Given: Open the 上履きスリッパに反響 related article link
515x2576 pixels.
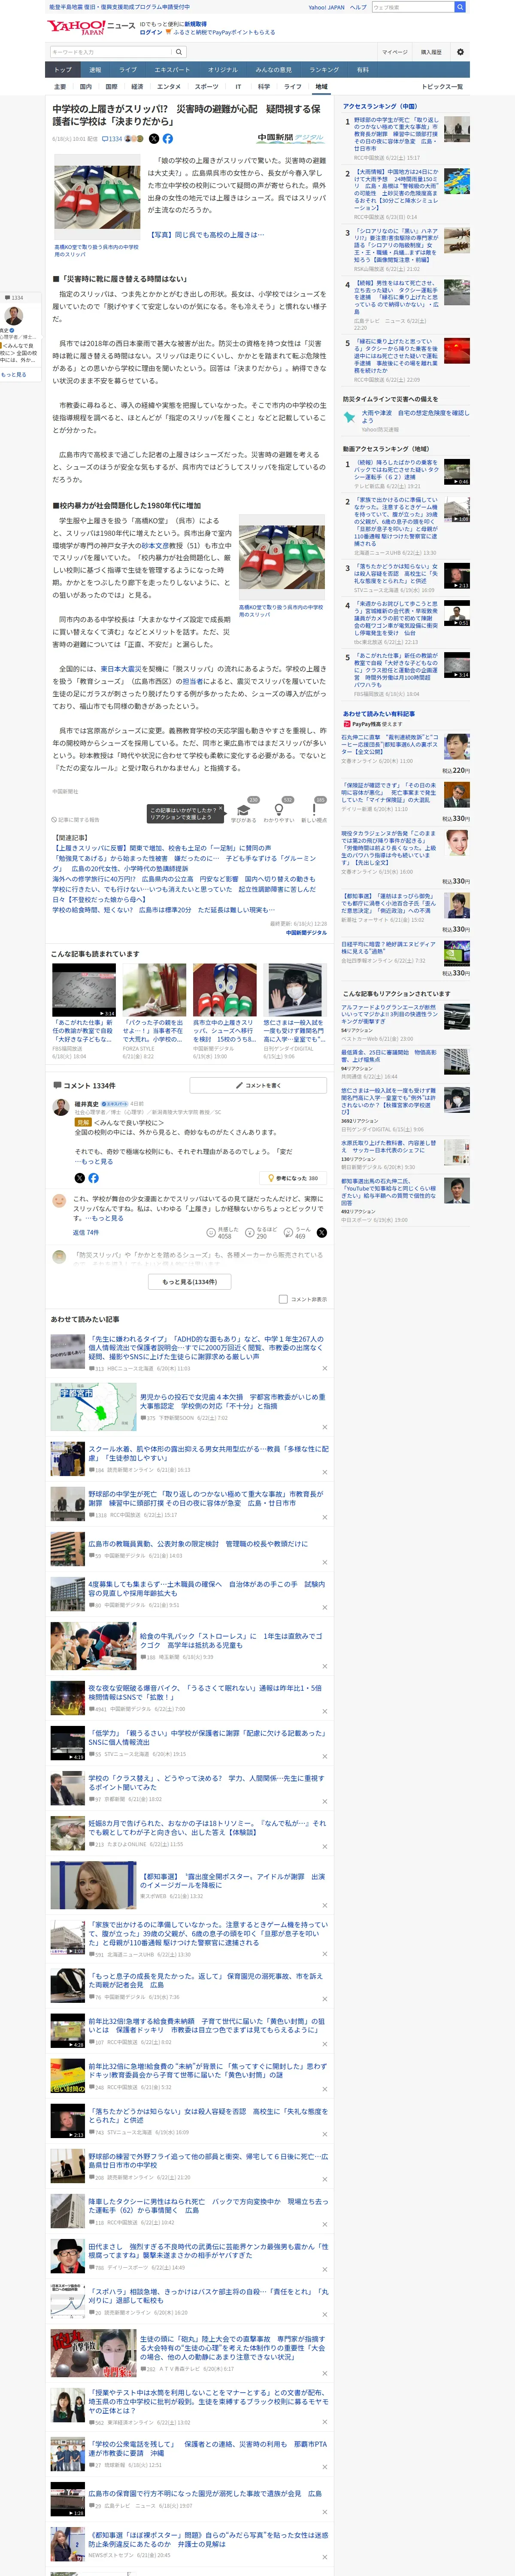Looking at the screenshot, I should [x=162, y=847].
